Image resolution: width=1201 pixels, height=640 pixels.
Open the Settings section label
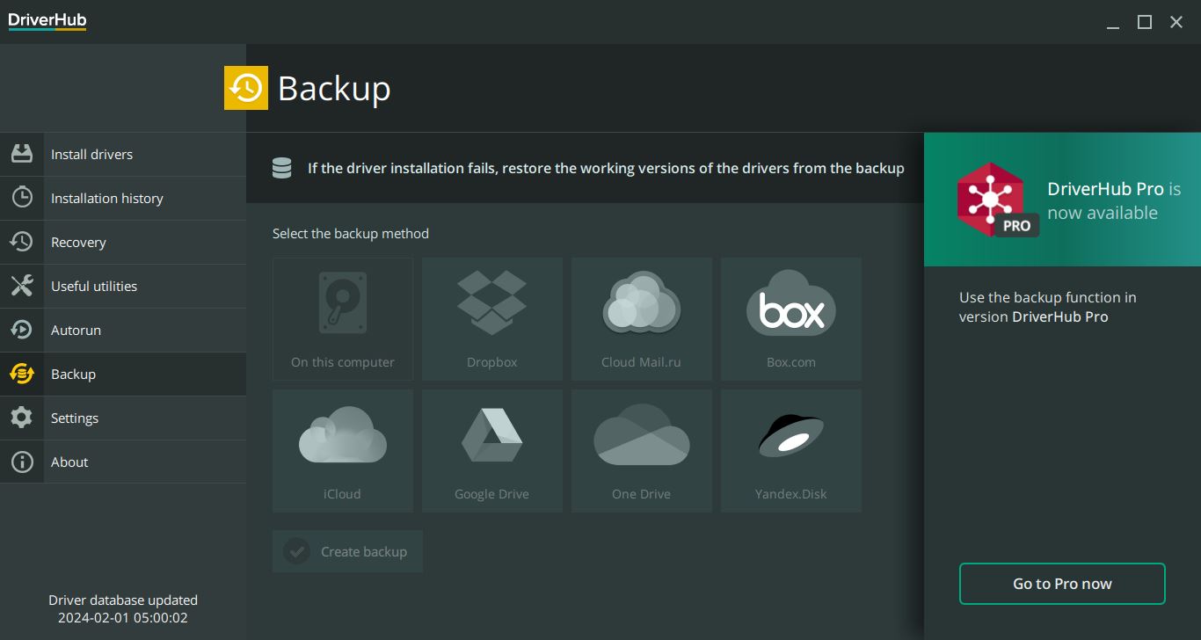[75, 418]
